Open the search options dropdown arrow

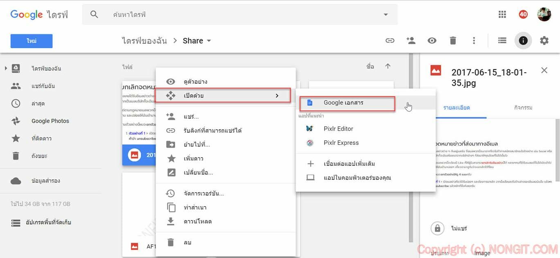386,15
